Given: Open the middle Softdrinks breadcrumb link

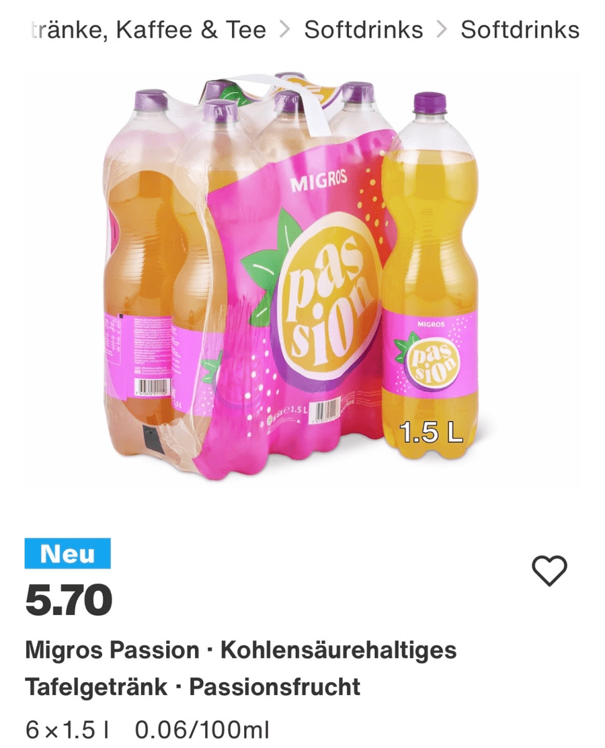Looking at the screenshot, I should (x=364, y=30).
